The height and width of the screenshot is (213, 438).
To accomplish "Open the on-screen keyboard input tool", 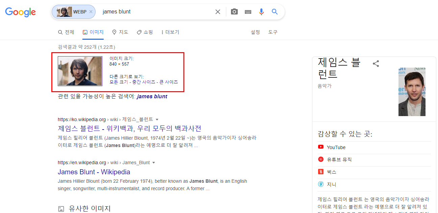I will [248, 12].
